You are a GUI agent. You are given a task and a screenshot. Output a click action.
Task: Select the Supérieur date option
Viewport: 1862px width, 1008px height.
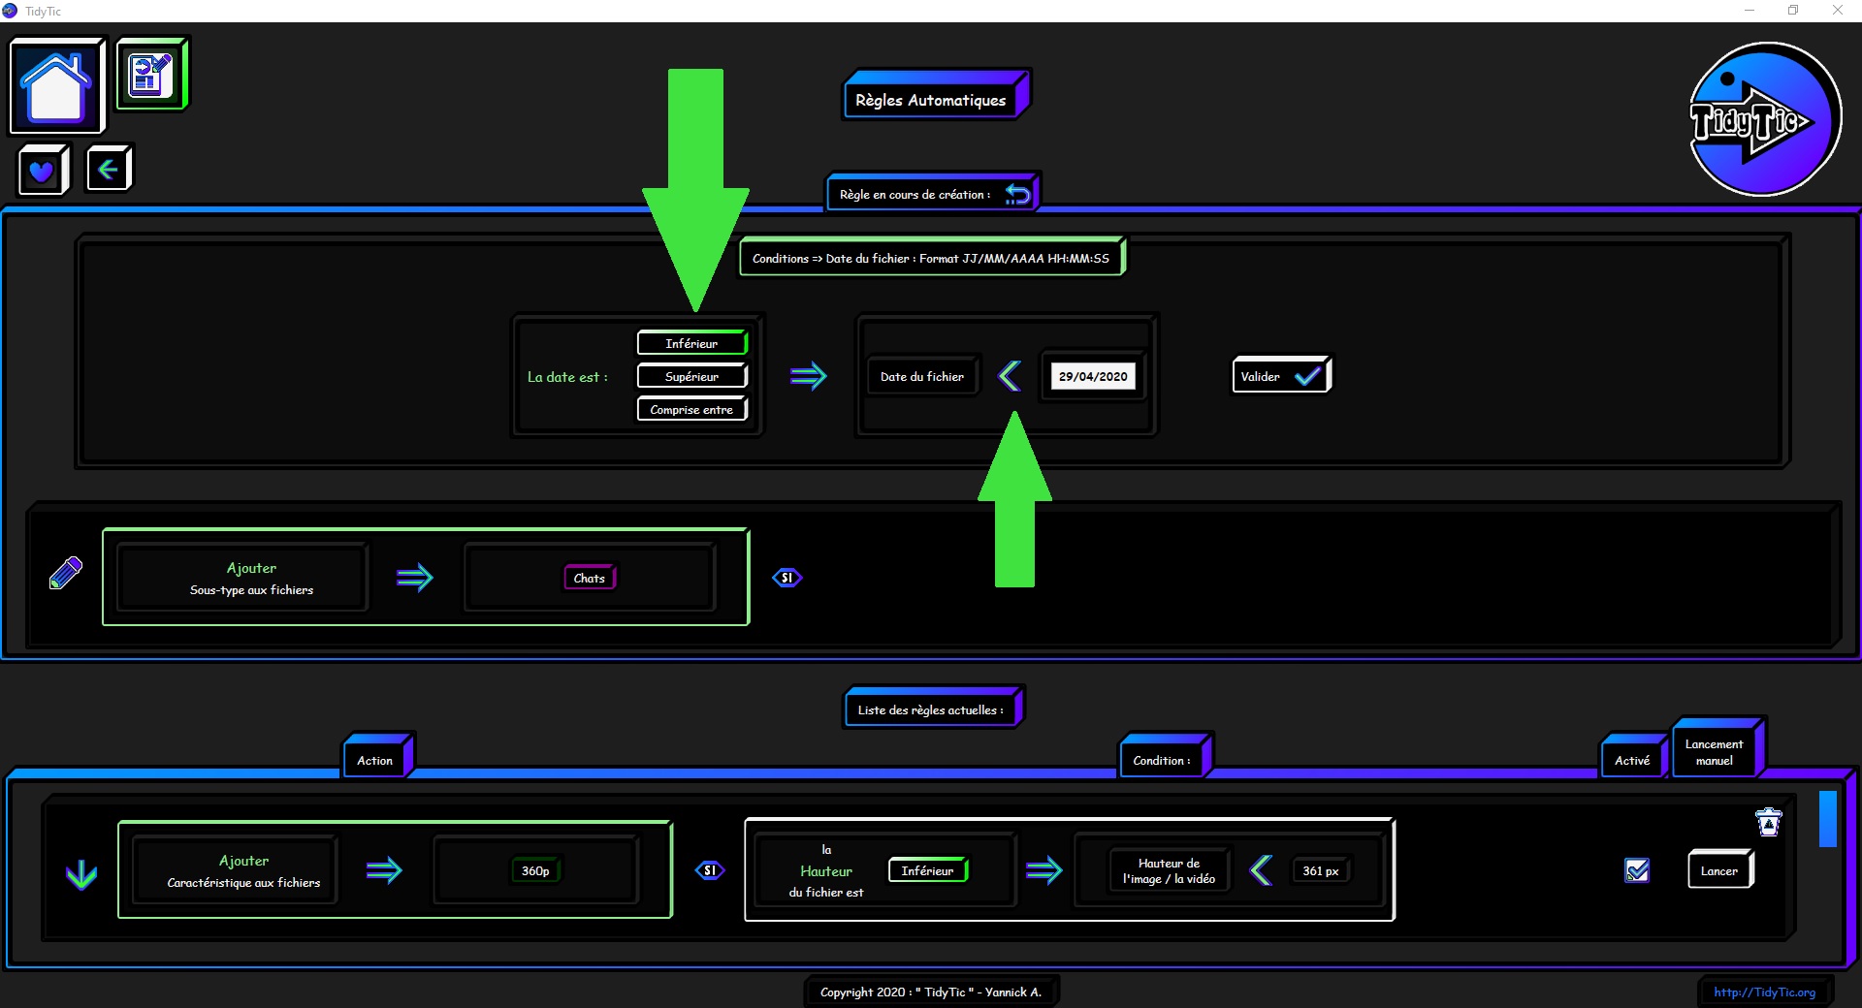(691, 376)
